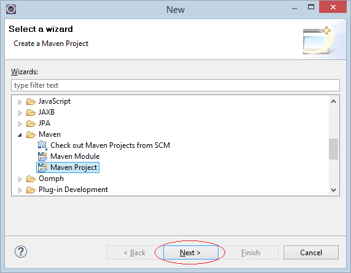Screen dimensions: 351x273
Task: Expand the Oomph category arrow
Action: coord(20,179)
